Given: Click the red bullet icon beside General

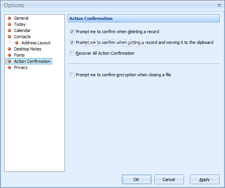Looking at the screenshot, I should (9, 18).
